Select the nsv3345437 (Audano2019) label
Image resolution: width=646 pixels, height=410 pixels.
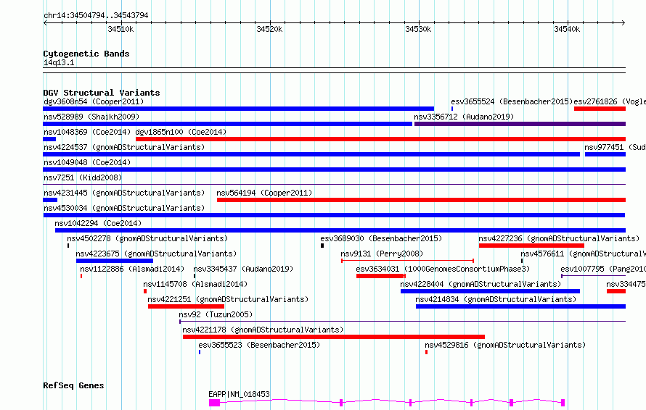point(243,269)
